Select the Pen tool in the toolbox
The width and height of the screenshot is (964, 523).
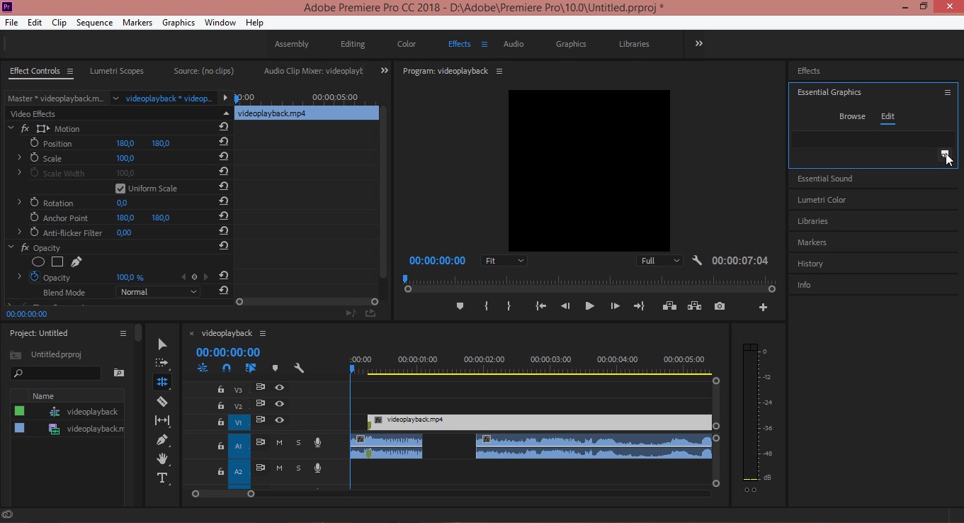[162, 439]
